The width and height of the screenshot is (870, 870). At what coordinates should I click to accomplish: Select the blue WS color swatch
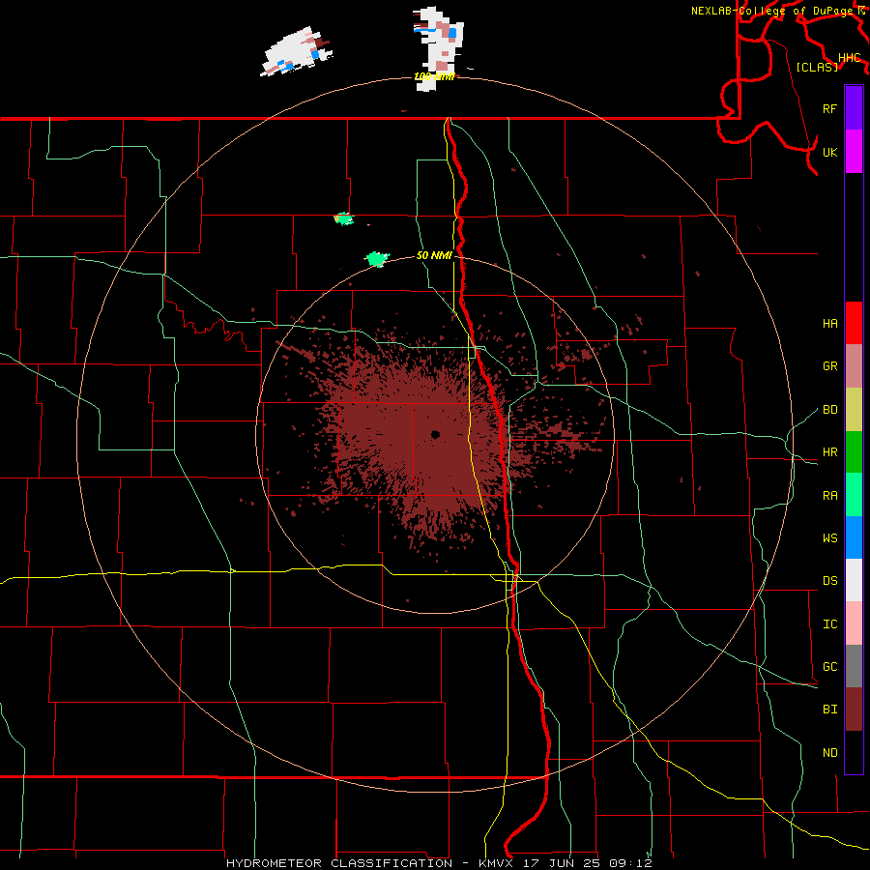click(x=854, y=537)
